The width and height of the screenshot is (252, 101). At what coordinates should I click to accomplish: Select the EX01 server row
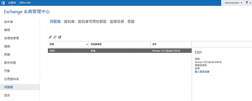click(120, 51)
